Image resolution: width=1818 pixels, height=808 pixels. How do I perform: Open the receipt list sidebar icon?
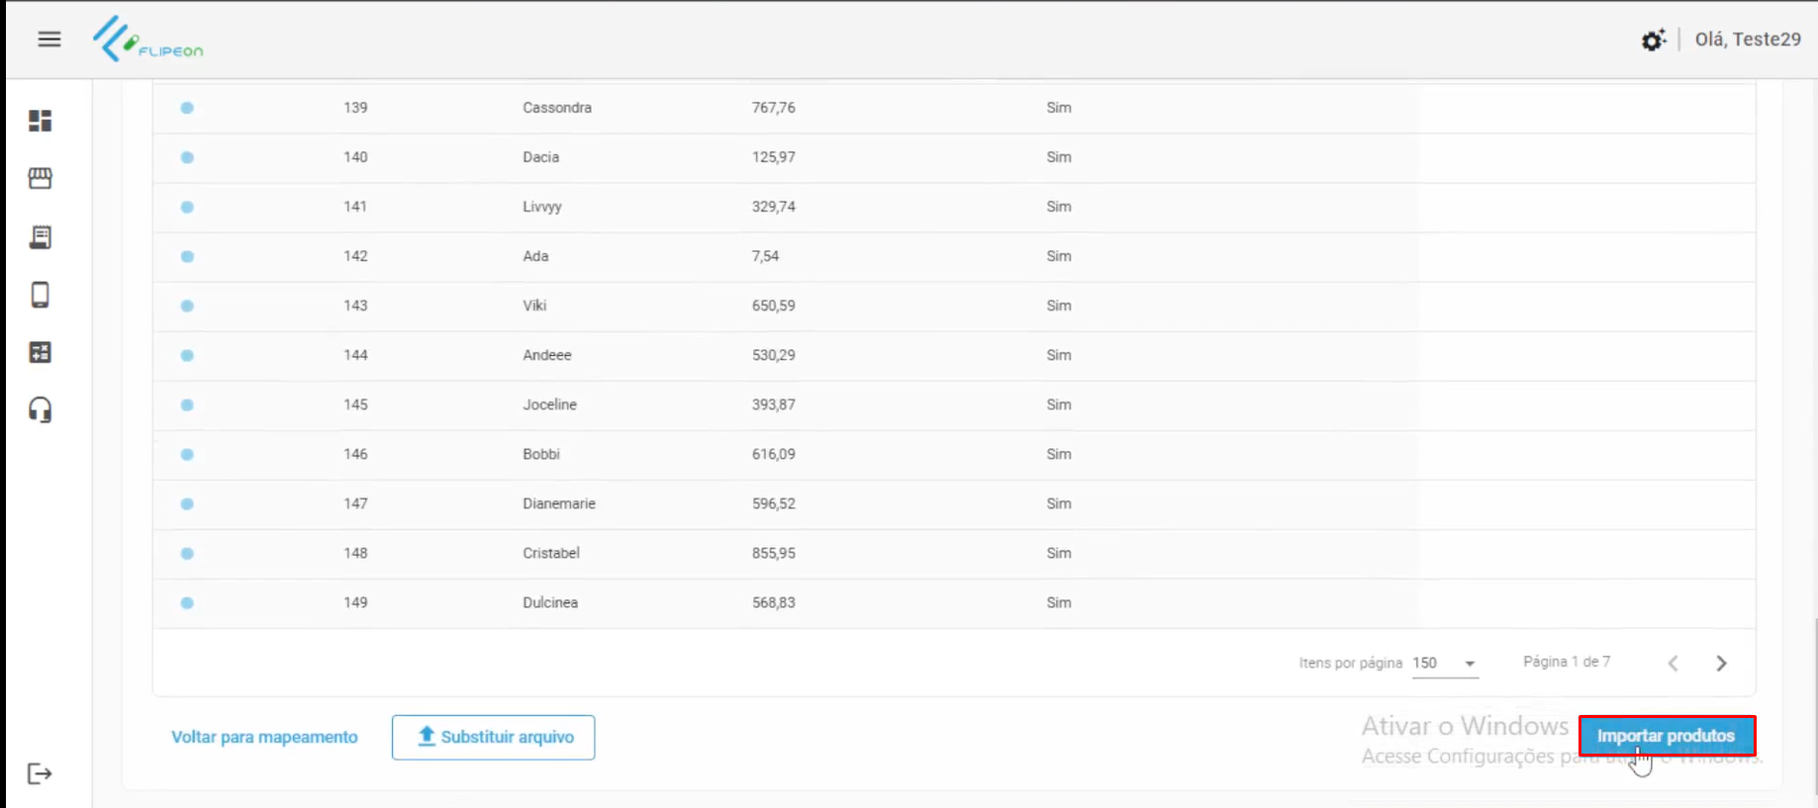[41, 237]
